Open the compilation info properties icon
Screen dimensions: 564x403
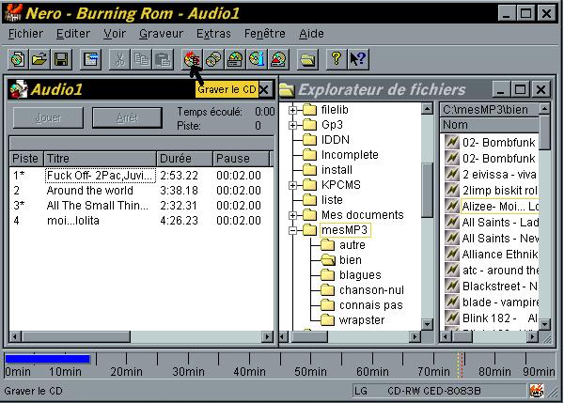point(90,59)
